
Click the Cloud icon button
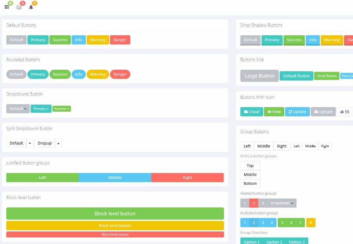tap(252, 112)
